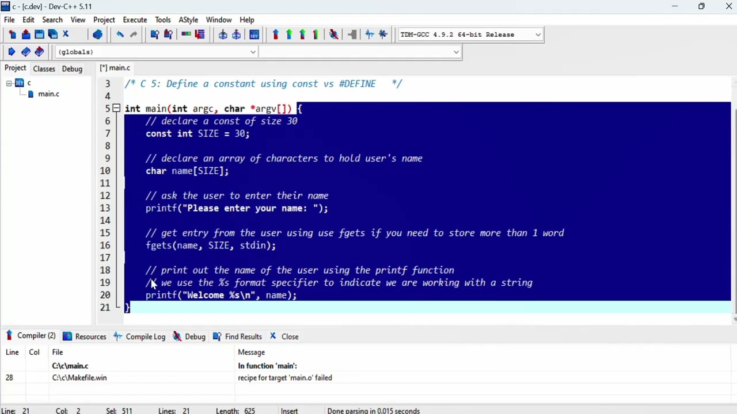Viewport: 737px width, 414px height.
Task: Collapse the c project tree node
Action: click(x=9, y=83)
